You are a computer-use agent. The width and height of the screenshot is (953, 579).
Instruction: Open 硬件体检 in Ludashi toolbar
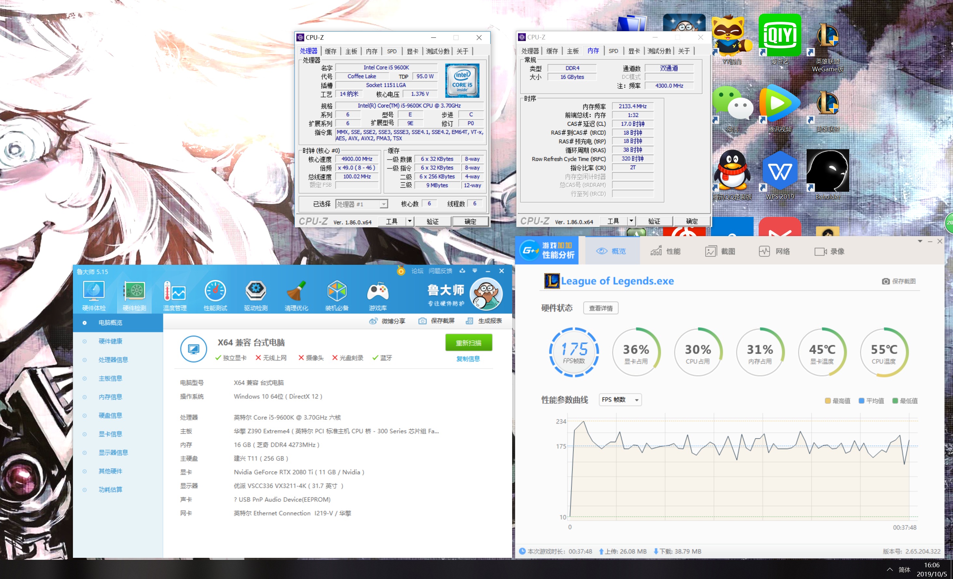click(x=94, y=296)
